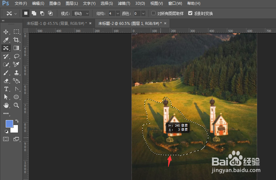Choose Intersect with Selection mode
The image size is (276, 180).
[50, 14]
